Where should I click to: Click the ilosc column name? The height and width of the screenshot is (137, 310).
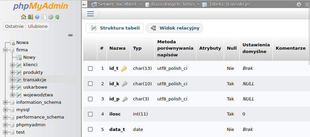pos(115,114)
